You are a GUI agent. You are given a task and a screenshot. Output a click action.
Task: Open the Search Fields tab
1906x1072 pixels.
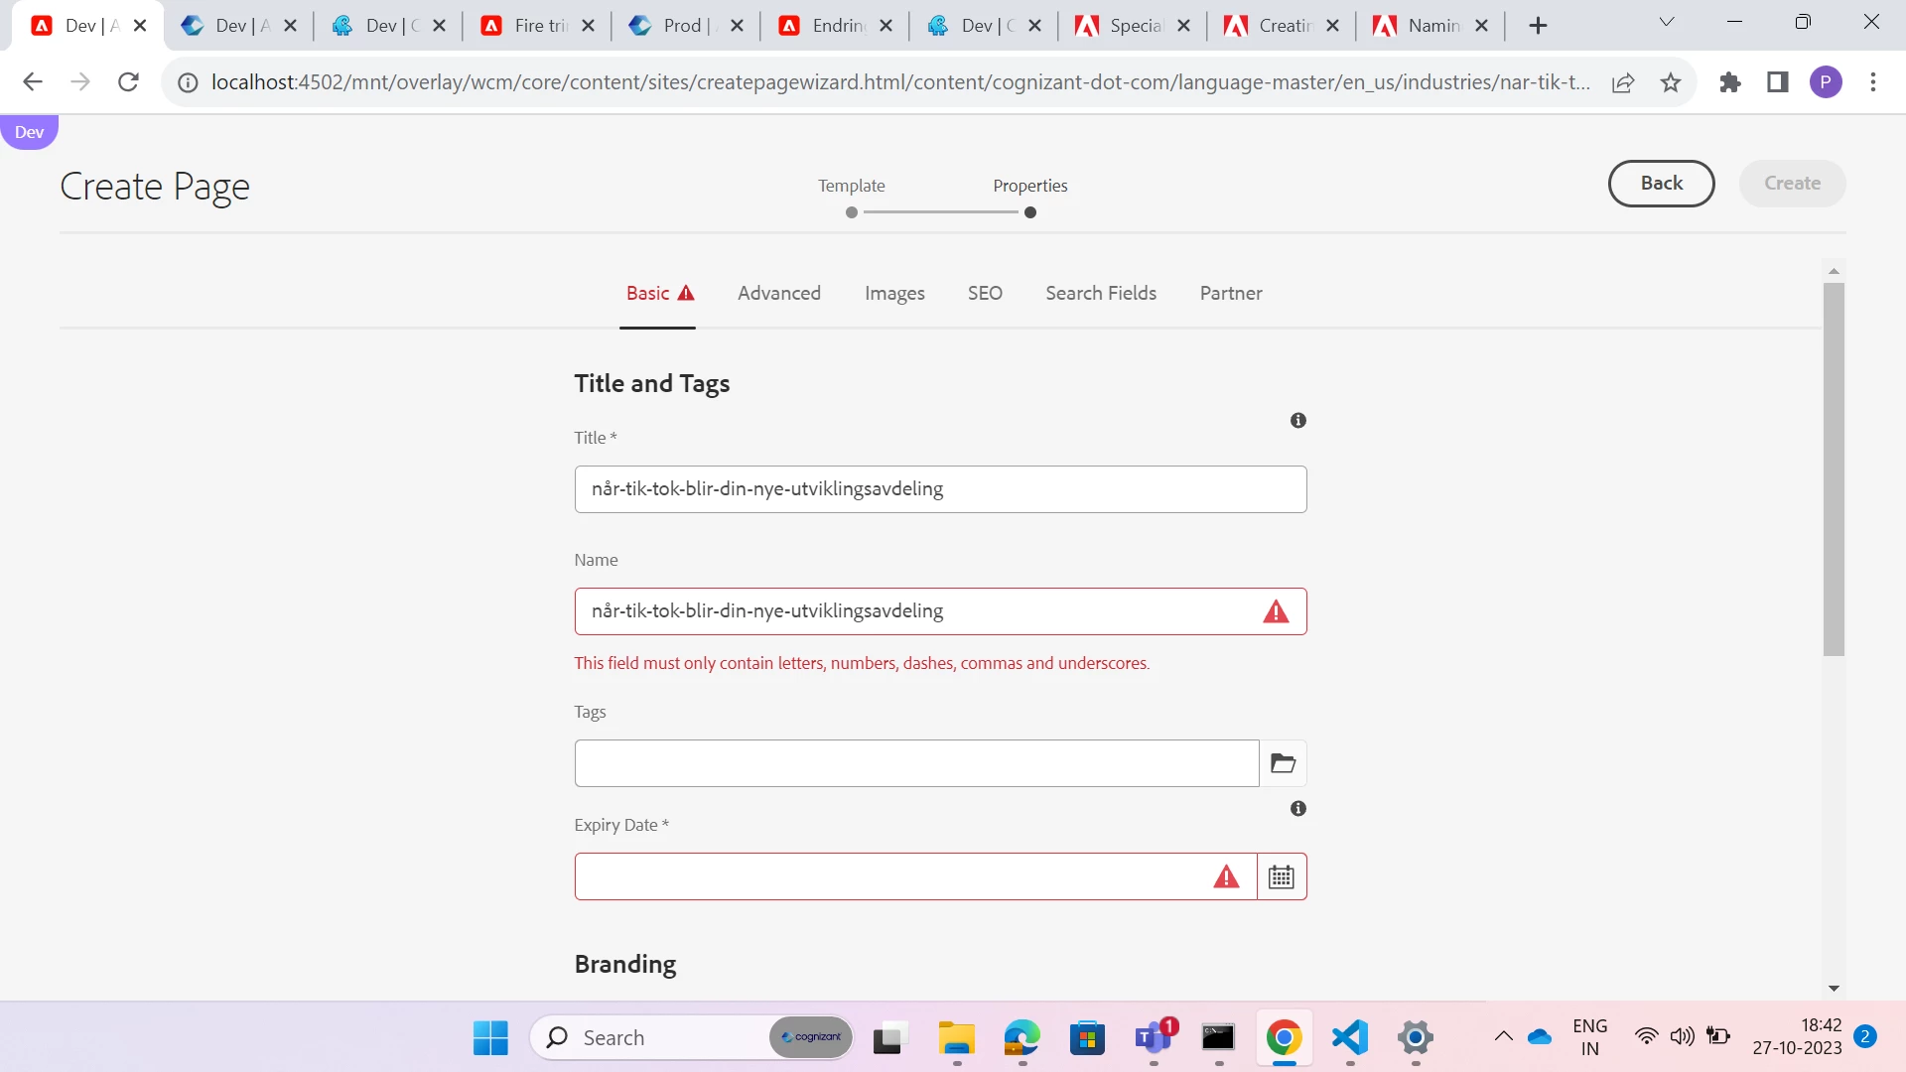point(1100,294)
